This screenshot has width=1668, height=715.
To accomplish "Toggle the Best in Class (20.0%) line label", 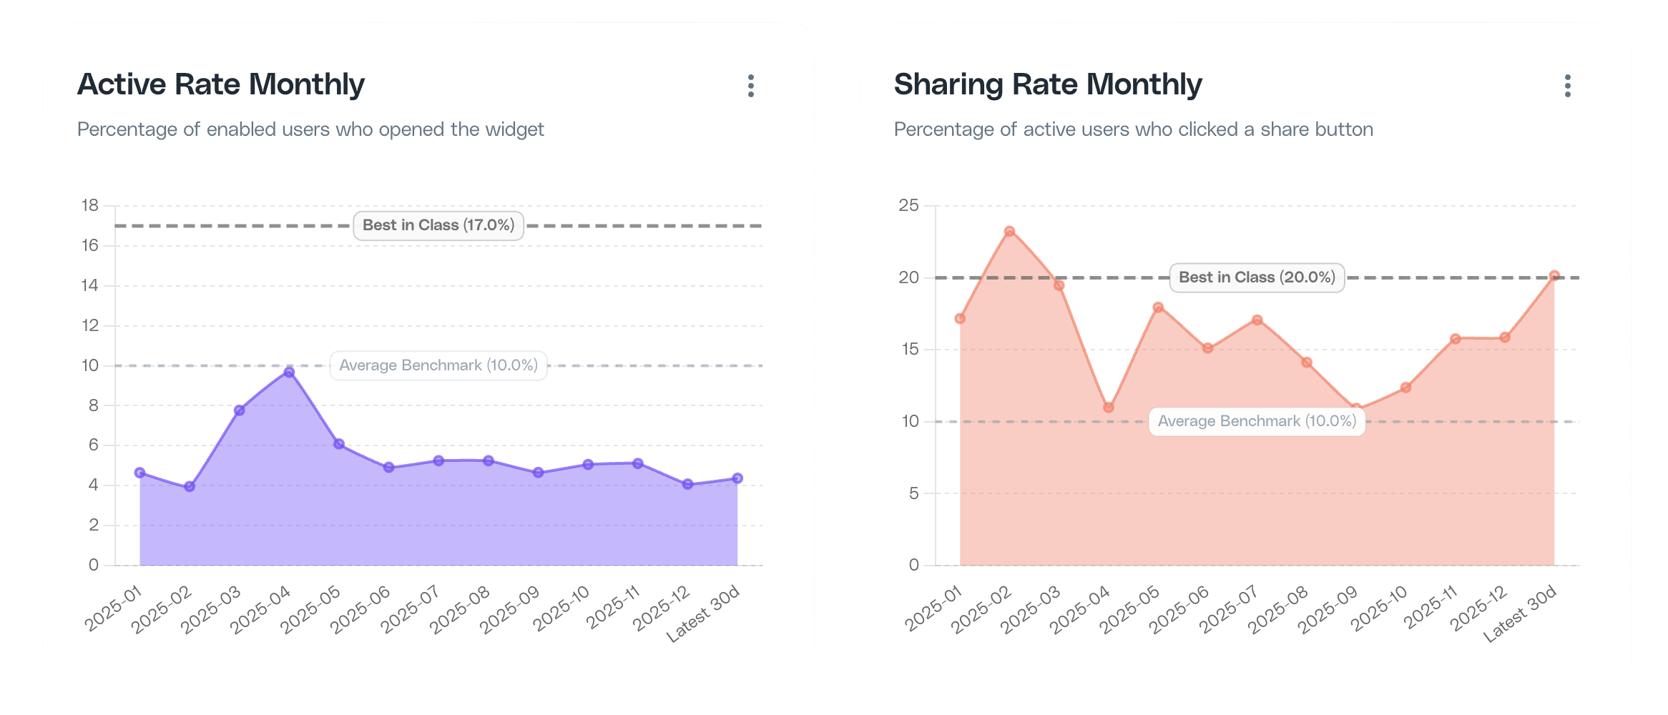I will 1256,277.
